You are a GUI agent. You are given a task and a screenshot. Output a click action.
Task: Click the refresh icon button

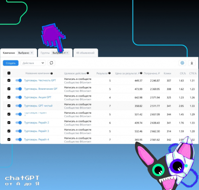(x=51, y=63)
